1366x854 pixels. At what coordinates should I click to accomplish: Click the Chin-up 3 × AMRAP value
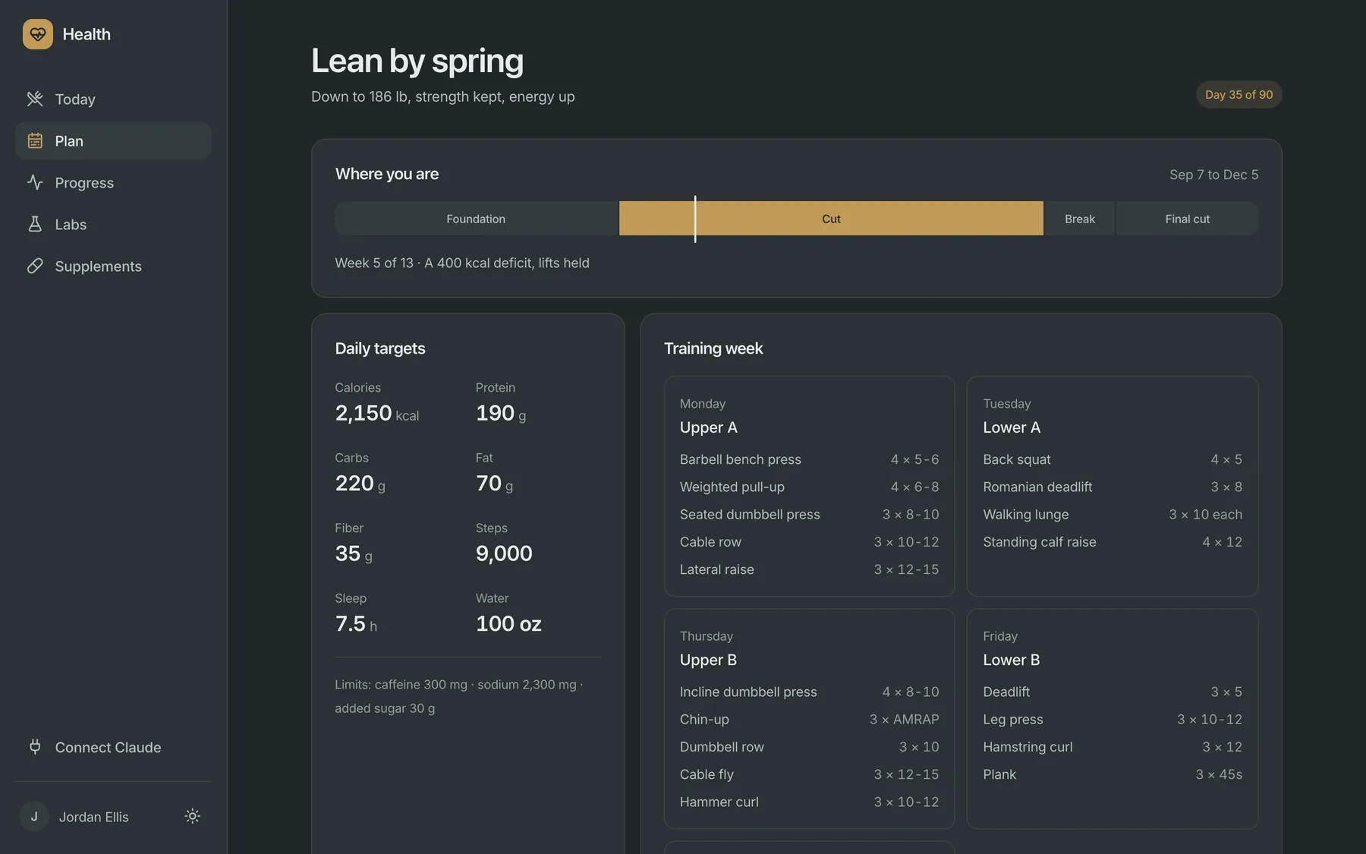pyautogui.click(x=904, y=720)
